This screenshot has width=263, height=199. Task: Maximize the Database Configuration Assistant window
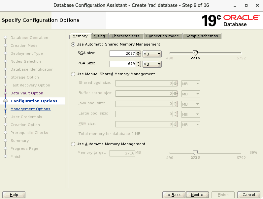point(246,5)
